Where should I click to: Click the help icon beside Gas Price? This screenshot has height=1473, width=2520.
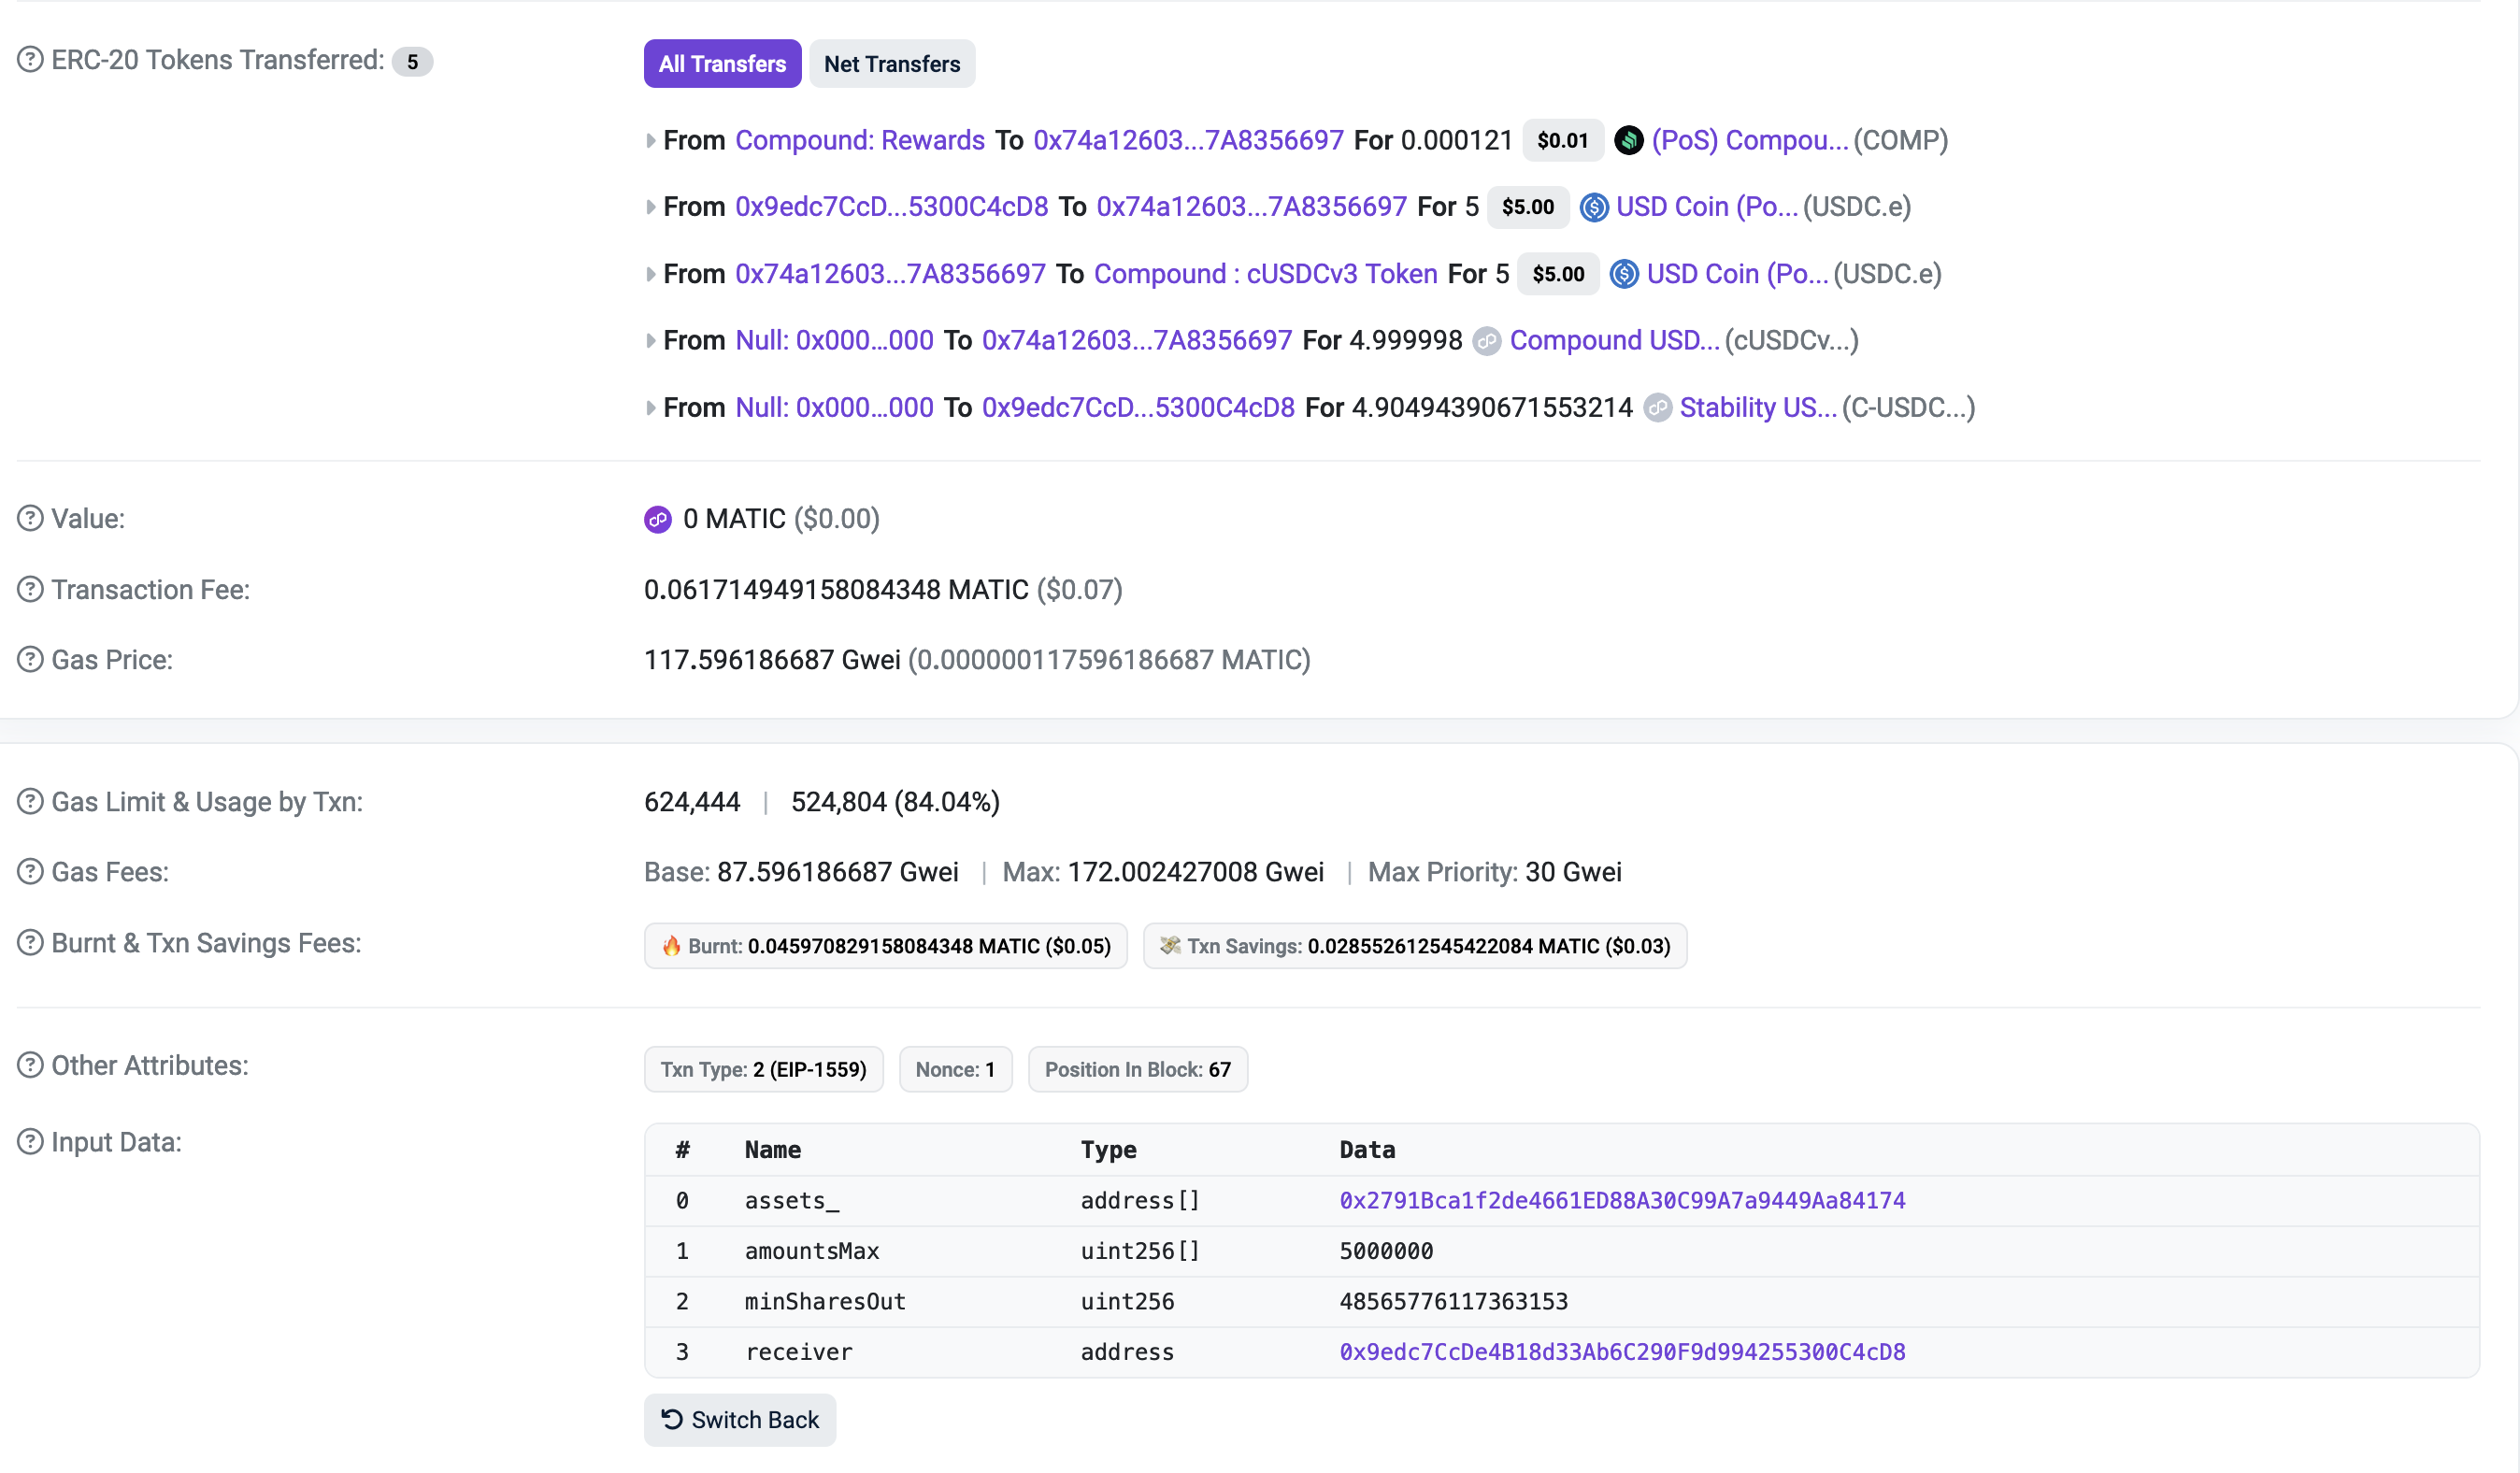30,660
